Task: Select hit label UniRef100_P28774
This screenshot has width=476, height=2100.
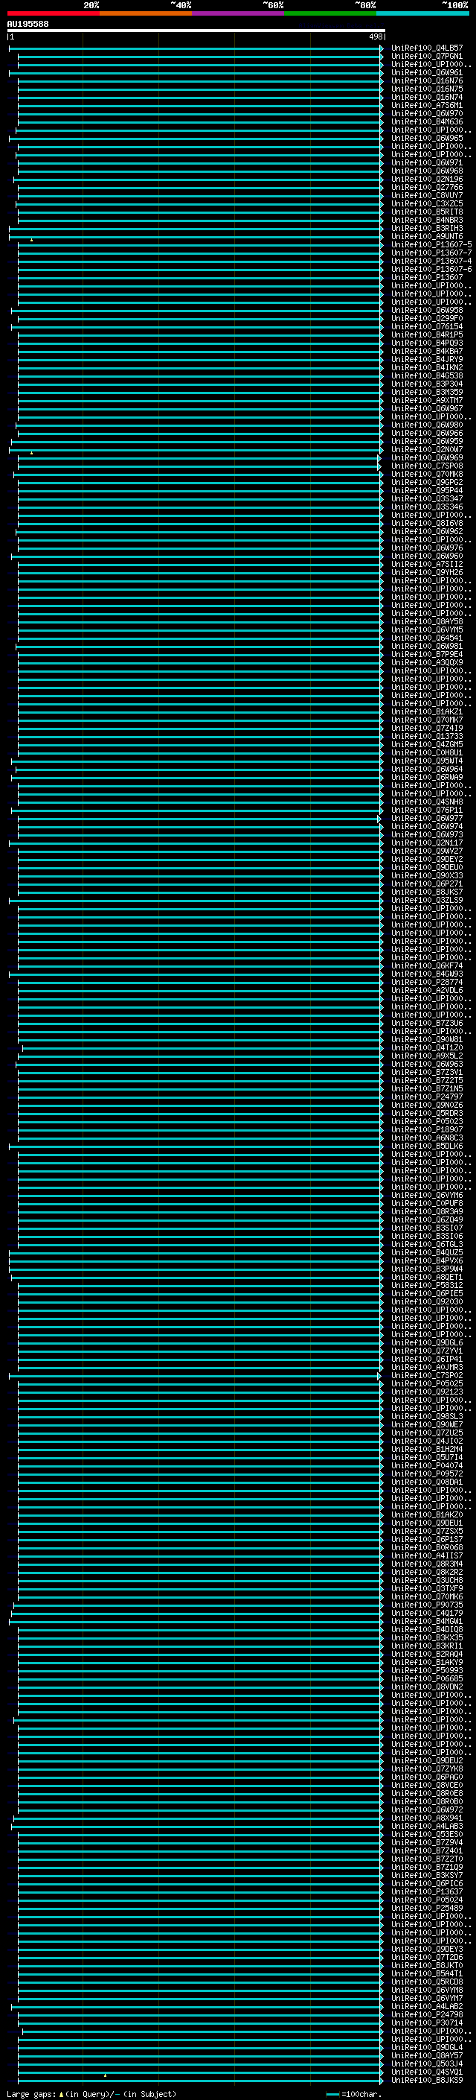Action: (x=427, y=983)
